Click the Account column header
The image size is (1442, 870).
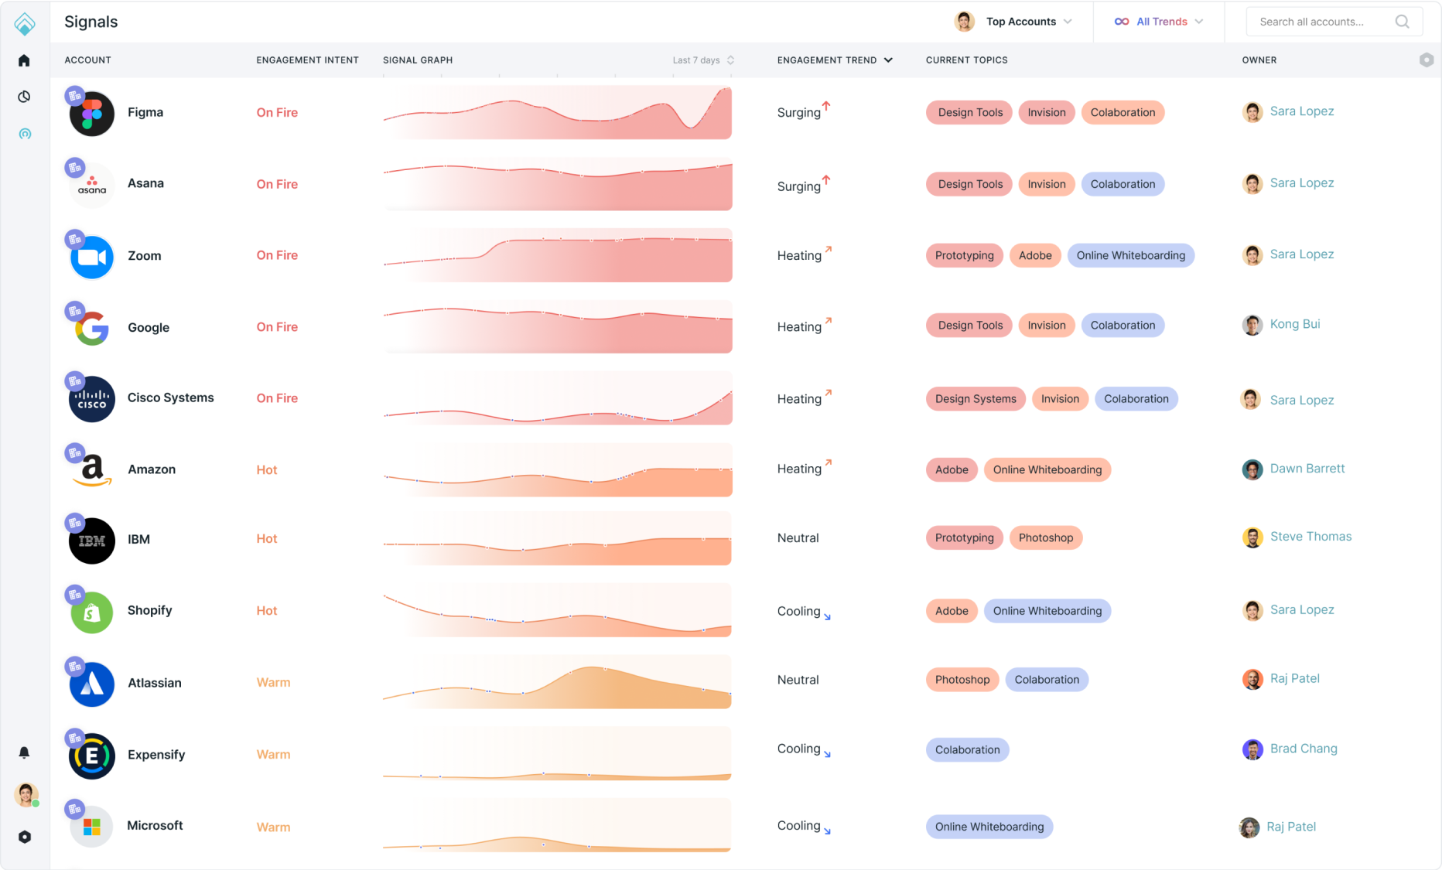tap(87, 60)
